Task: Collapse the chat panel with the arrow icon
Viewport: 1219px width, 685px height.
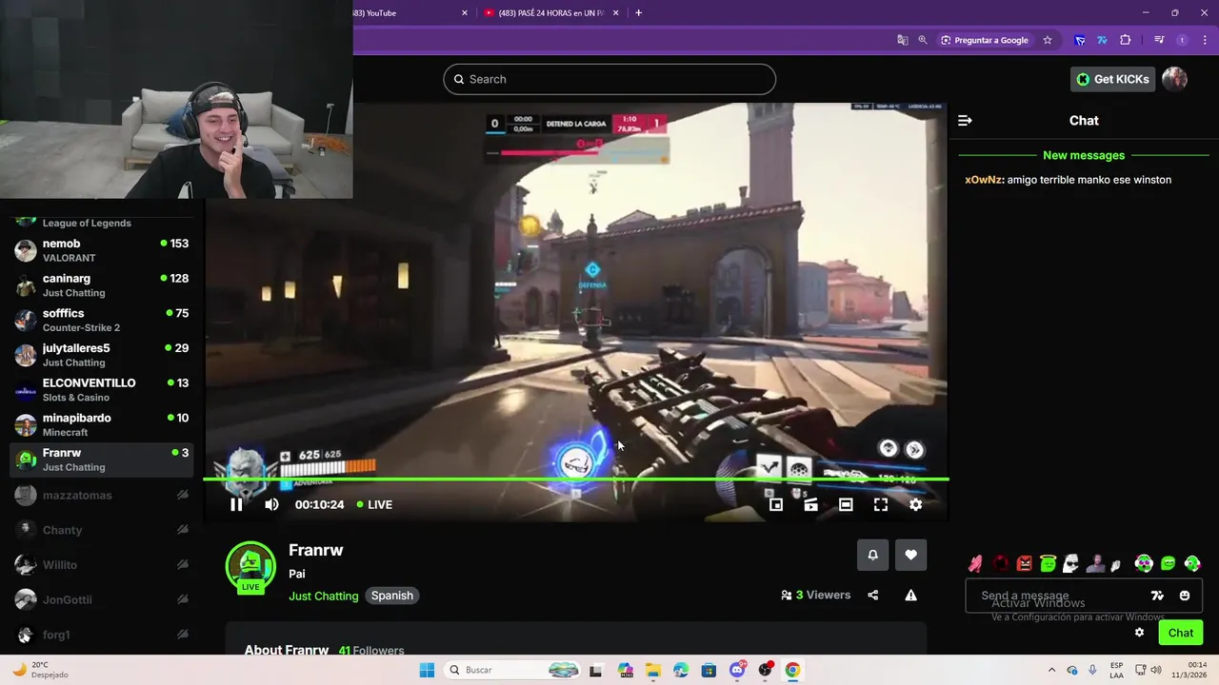Action: (x=965, y=121)
